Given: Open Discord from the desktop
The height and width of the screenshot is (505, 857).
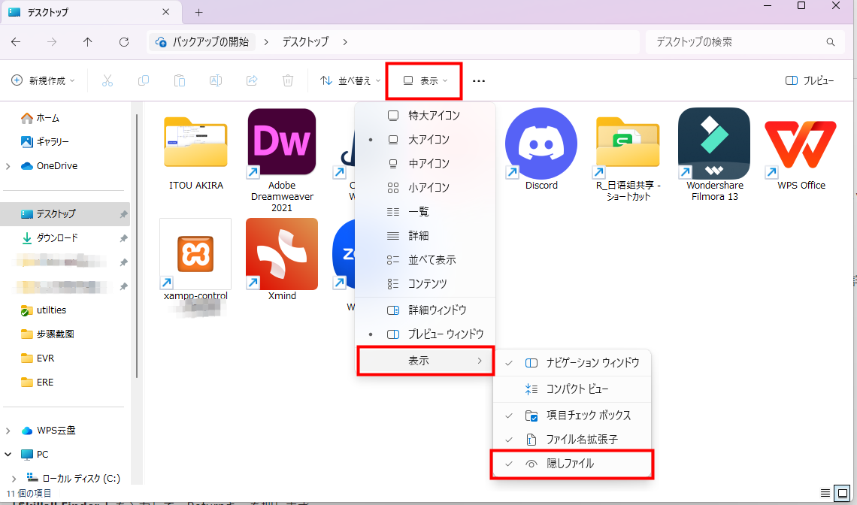Looking at the screenshot, I should (x=541, y=143).
